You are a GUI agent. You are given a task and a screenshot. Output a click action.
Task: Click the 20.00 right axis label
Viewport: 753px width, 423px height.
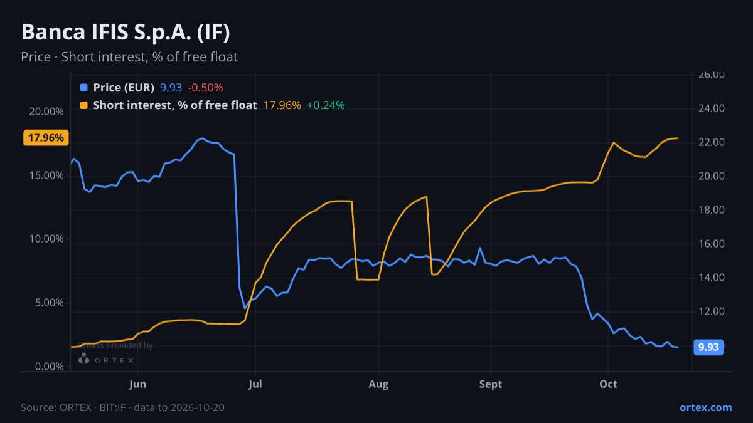point(712,176)
